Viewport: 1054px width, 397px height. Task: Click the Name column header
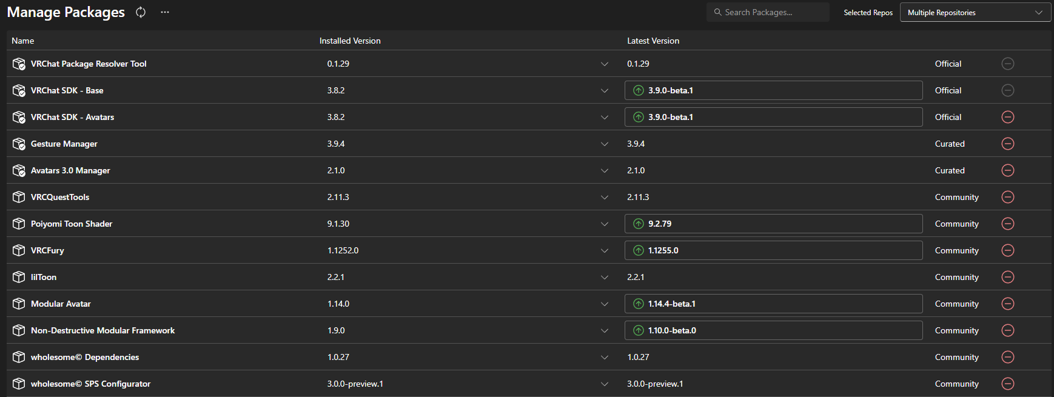(x=23, y=41)
